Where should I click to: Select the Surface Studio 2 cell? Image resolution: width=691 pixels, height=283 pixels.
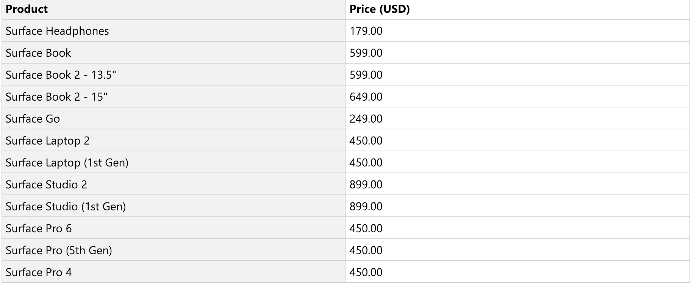174,184
